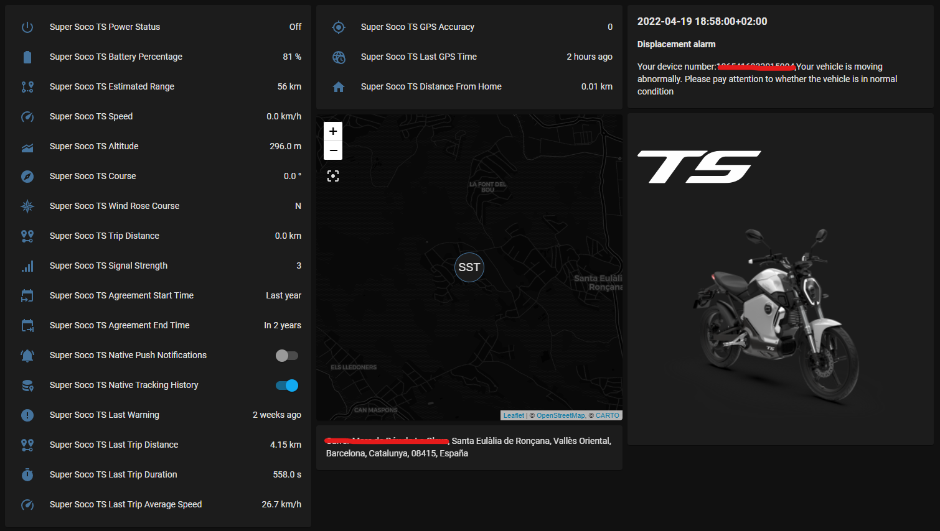Open Super Soco TS Power Status row
The height and width of the screenshot is (531, 940).
click(158, 27)
